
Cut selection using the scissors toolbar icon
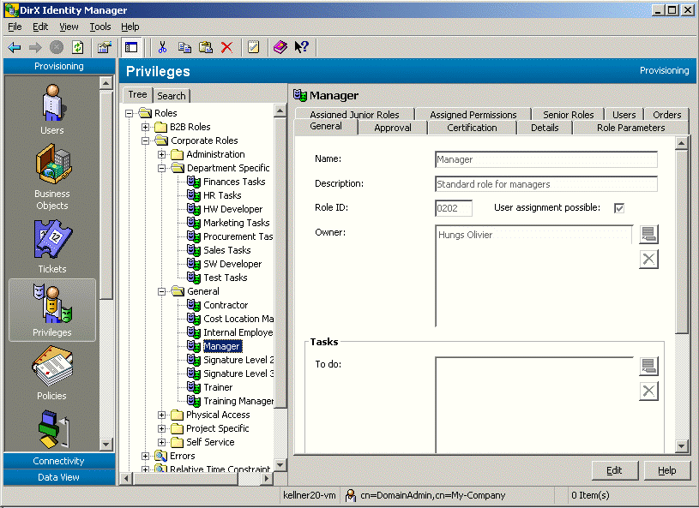(x=162, y=47)
